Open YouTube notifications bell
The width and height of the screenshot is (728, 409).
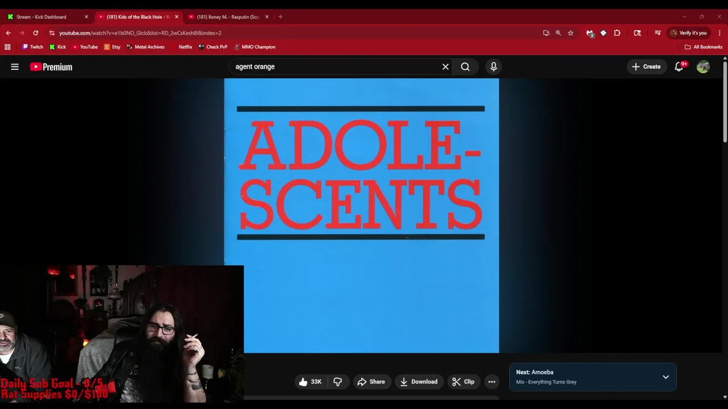point(679,67)
